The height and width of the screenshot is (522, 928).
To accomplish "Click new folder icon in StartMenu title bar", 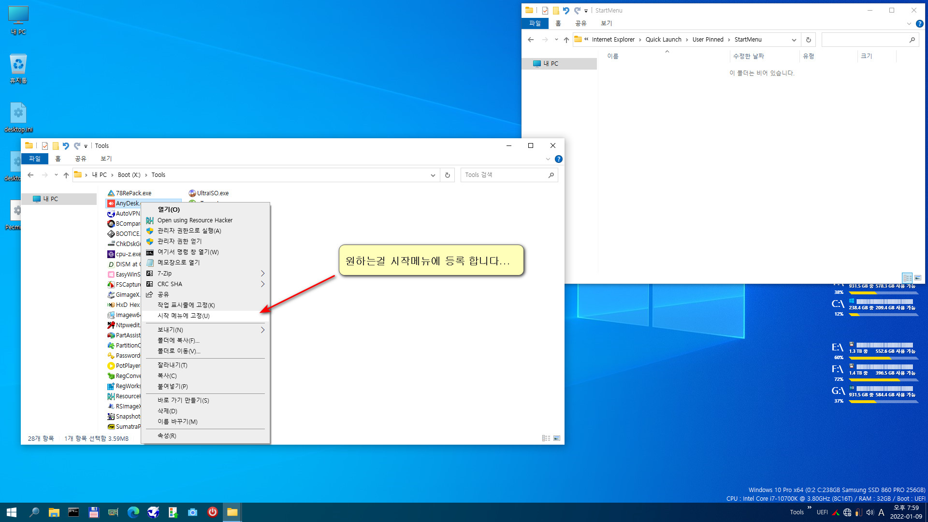I will pos(556,10).
